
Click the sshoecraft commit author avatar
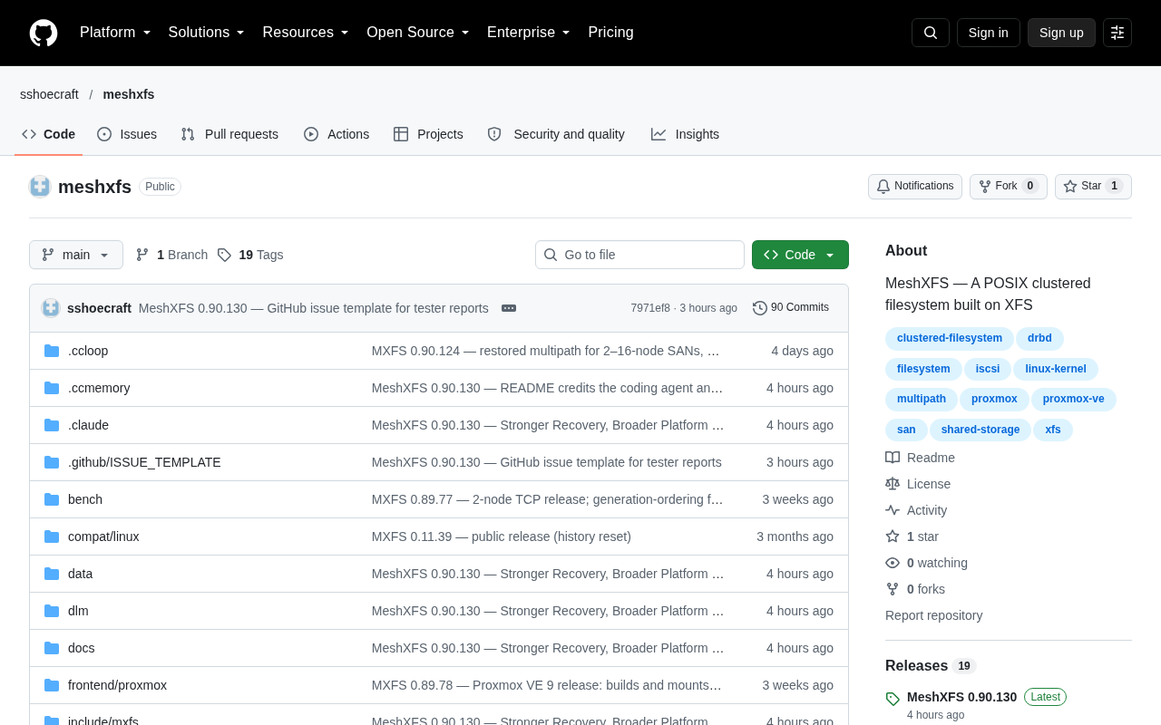point(51,308)
